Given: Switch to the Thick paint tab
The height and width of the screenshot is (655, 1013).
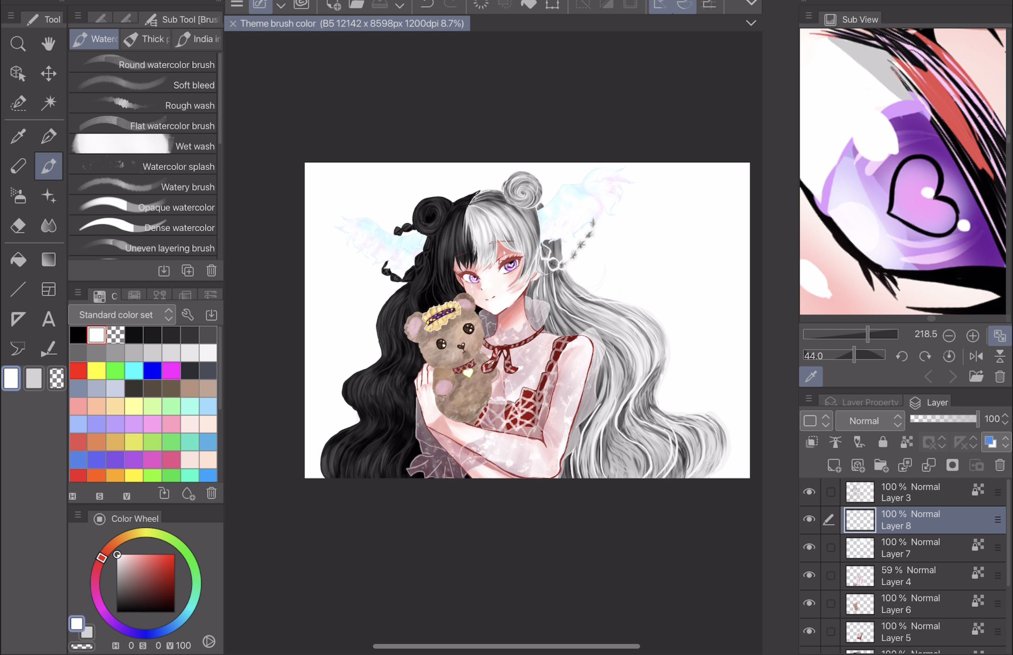Looking at the screenshot, I should (x=146, y=39).
